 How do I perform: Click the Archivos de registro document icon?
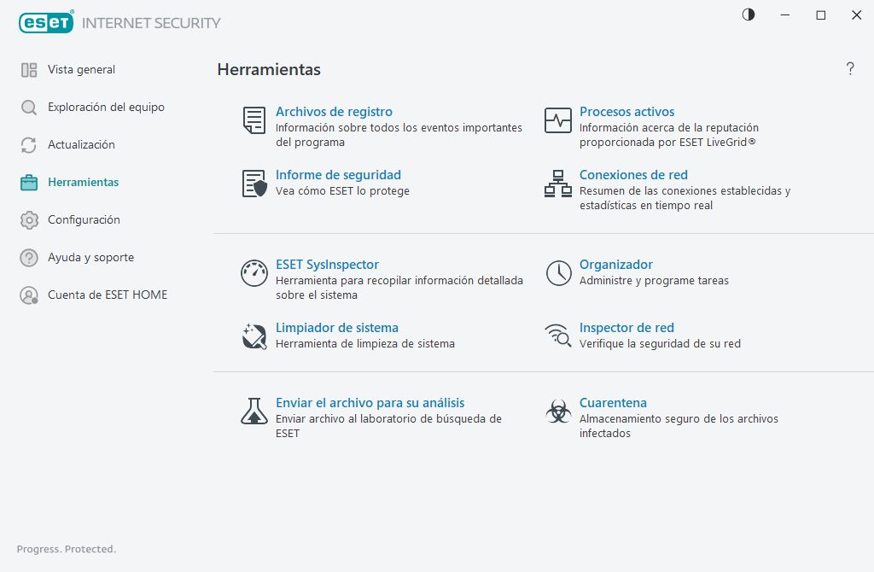[x=253, y=120]
